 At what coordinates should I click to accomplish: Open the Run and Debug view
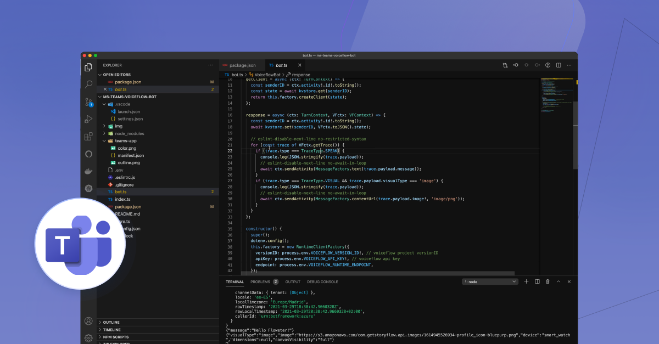88,119
